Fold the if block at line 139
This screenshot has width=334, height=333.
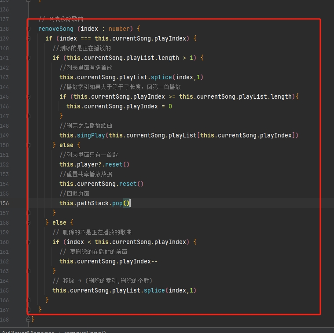[29, 39]
